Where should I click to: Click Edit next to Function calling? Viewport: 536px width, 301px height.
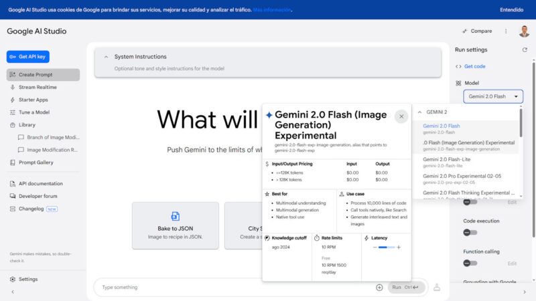(512, 264)
